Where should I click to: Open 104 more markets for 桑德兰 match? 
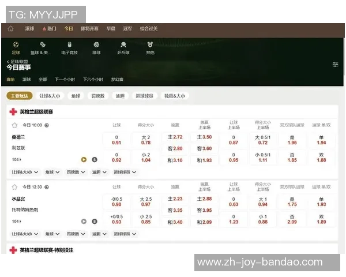[17, 159]
